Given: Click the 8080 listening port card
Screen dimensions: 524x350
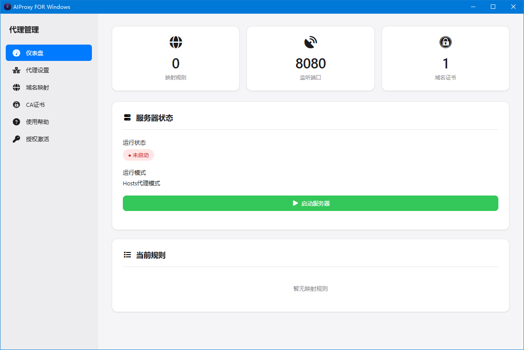Looking at the screenshot, I should 311,58.
